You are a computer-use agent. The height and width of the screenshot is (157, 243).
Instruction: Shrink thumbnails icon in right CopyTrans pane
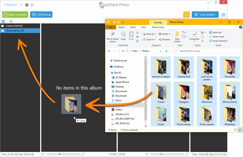point(147,154)
